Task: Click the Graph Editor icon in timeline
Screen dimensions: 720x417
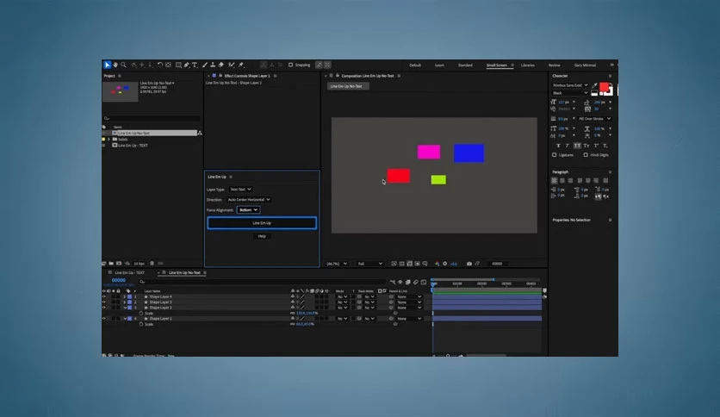Action: point(424,282)
